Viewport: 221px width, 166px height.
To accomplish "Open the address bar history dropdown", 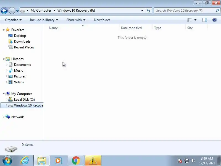I will coord(142,11).
